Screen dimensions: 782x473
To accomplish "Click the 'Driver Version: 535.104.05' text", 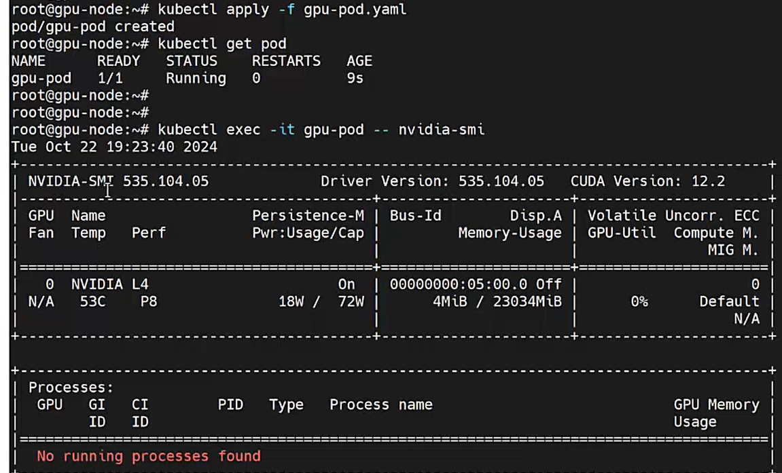I will point(432,181).
